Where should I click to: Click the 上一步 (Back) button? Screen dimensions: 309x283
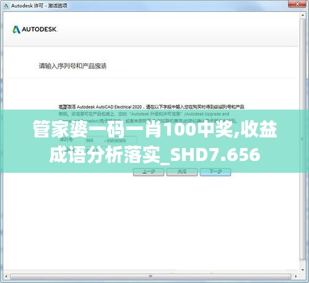pos(149,172)
